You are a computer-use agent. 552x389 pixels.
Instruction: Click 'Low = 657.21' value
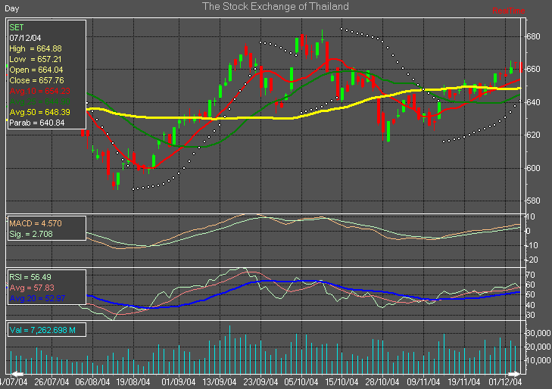(35, 59)
